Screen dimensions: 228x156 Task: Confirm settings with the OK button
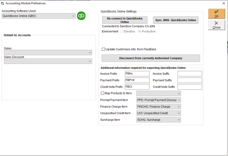pyautogui.click(x=216, y=14)
